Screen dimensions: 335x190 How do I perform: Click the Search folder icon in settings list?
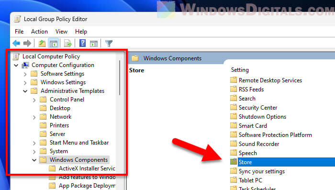pyautogui.click(x=234, y=98)
